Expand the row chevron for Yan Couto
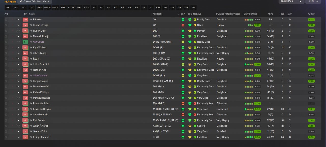326x147 pixels. click(18, 42)
